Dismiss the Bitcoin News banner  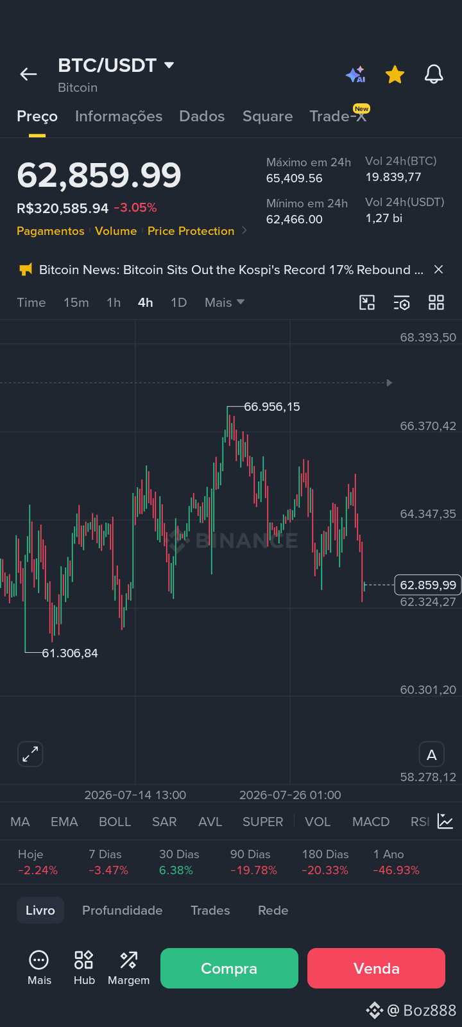(x=439, y=270)
